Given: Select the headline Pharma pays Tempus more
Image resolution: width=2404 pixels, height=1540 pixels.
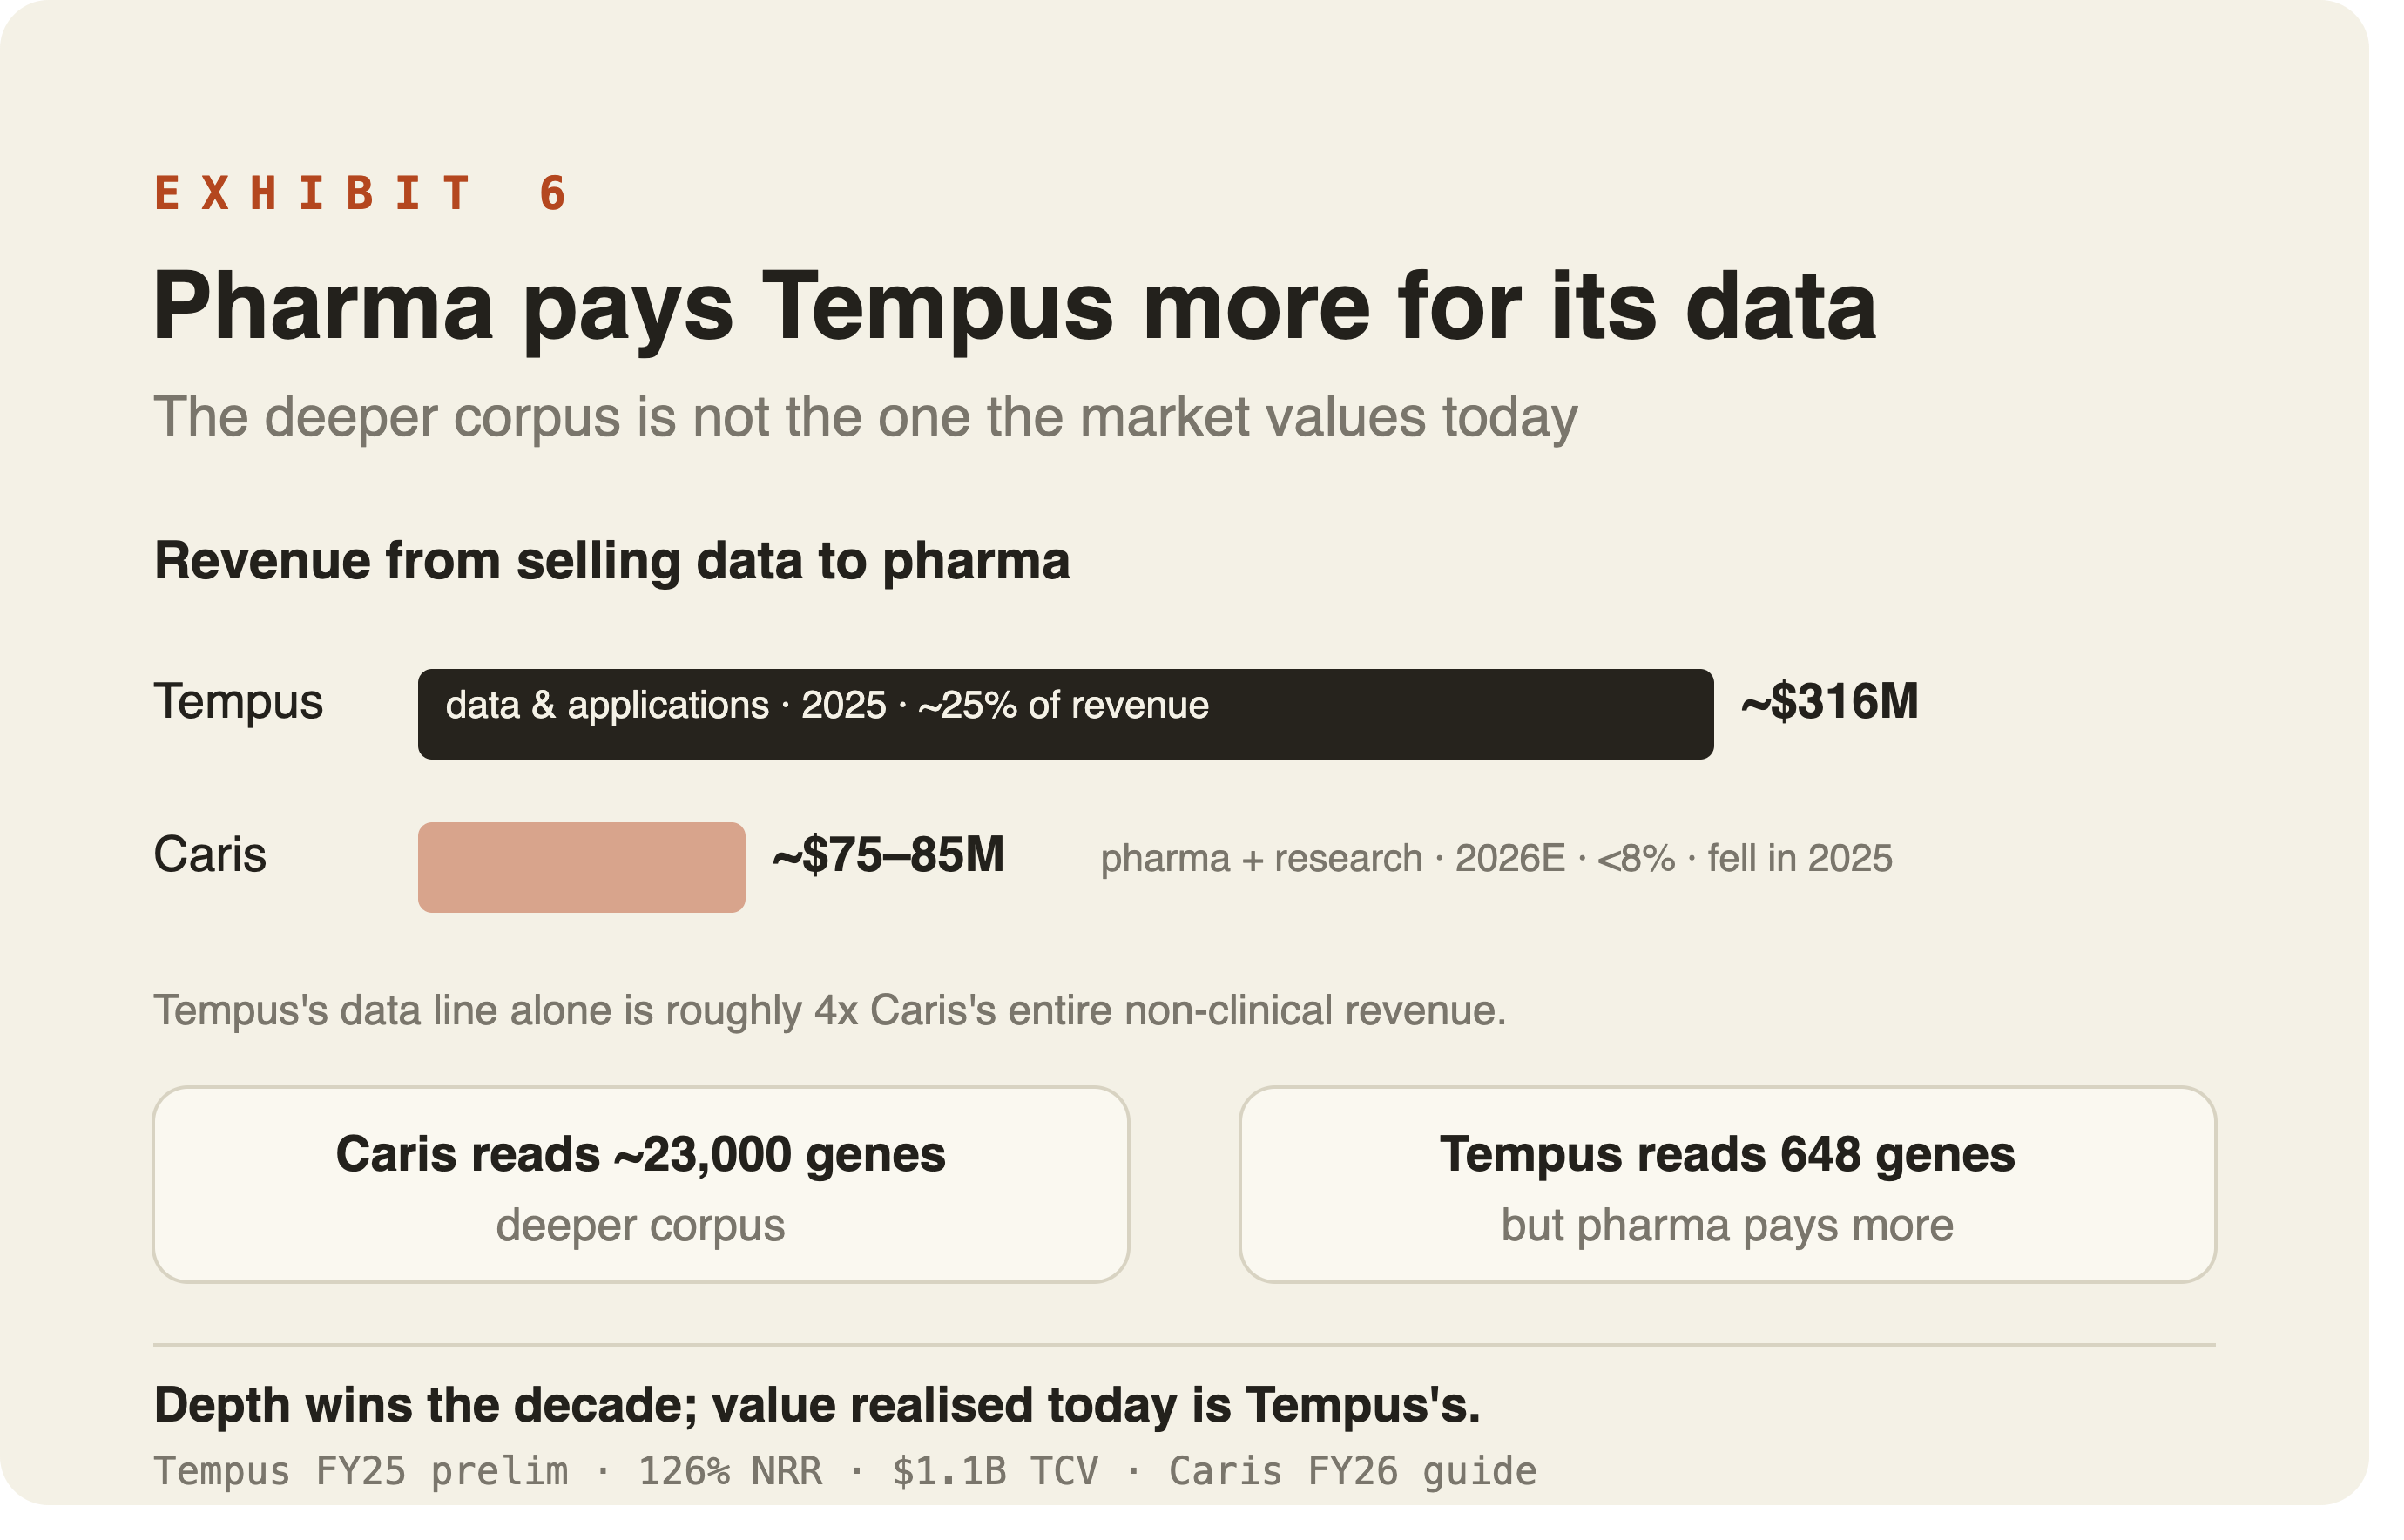Looking at the screenshot, I should click(x=1015, y=308).
